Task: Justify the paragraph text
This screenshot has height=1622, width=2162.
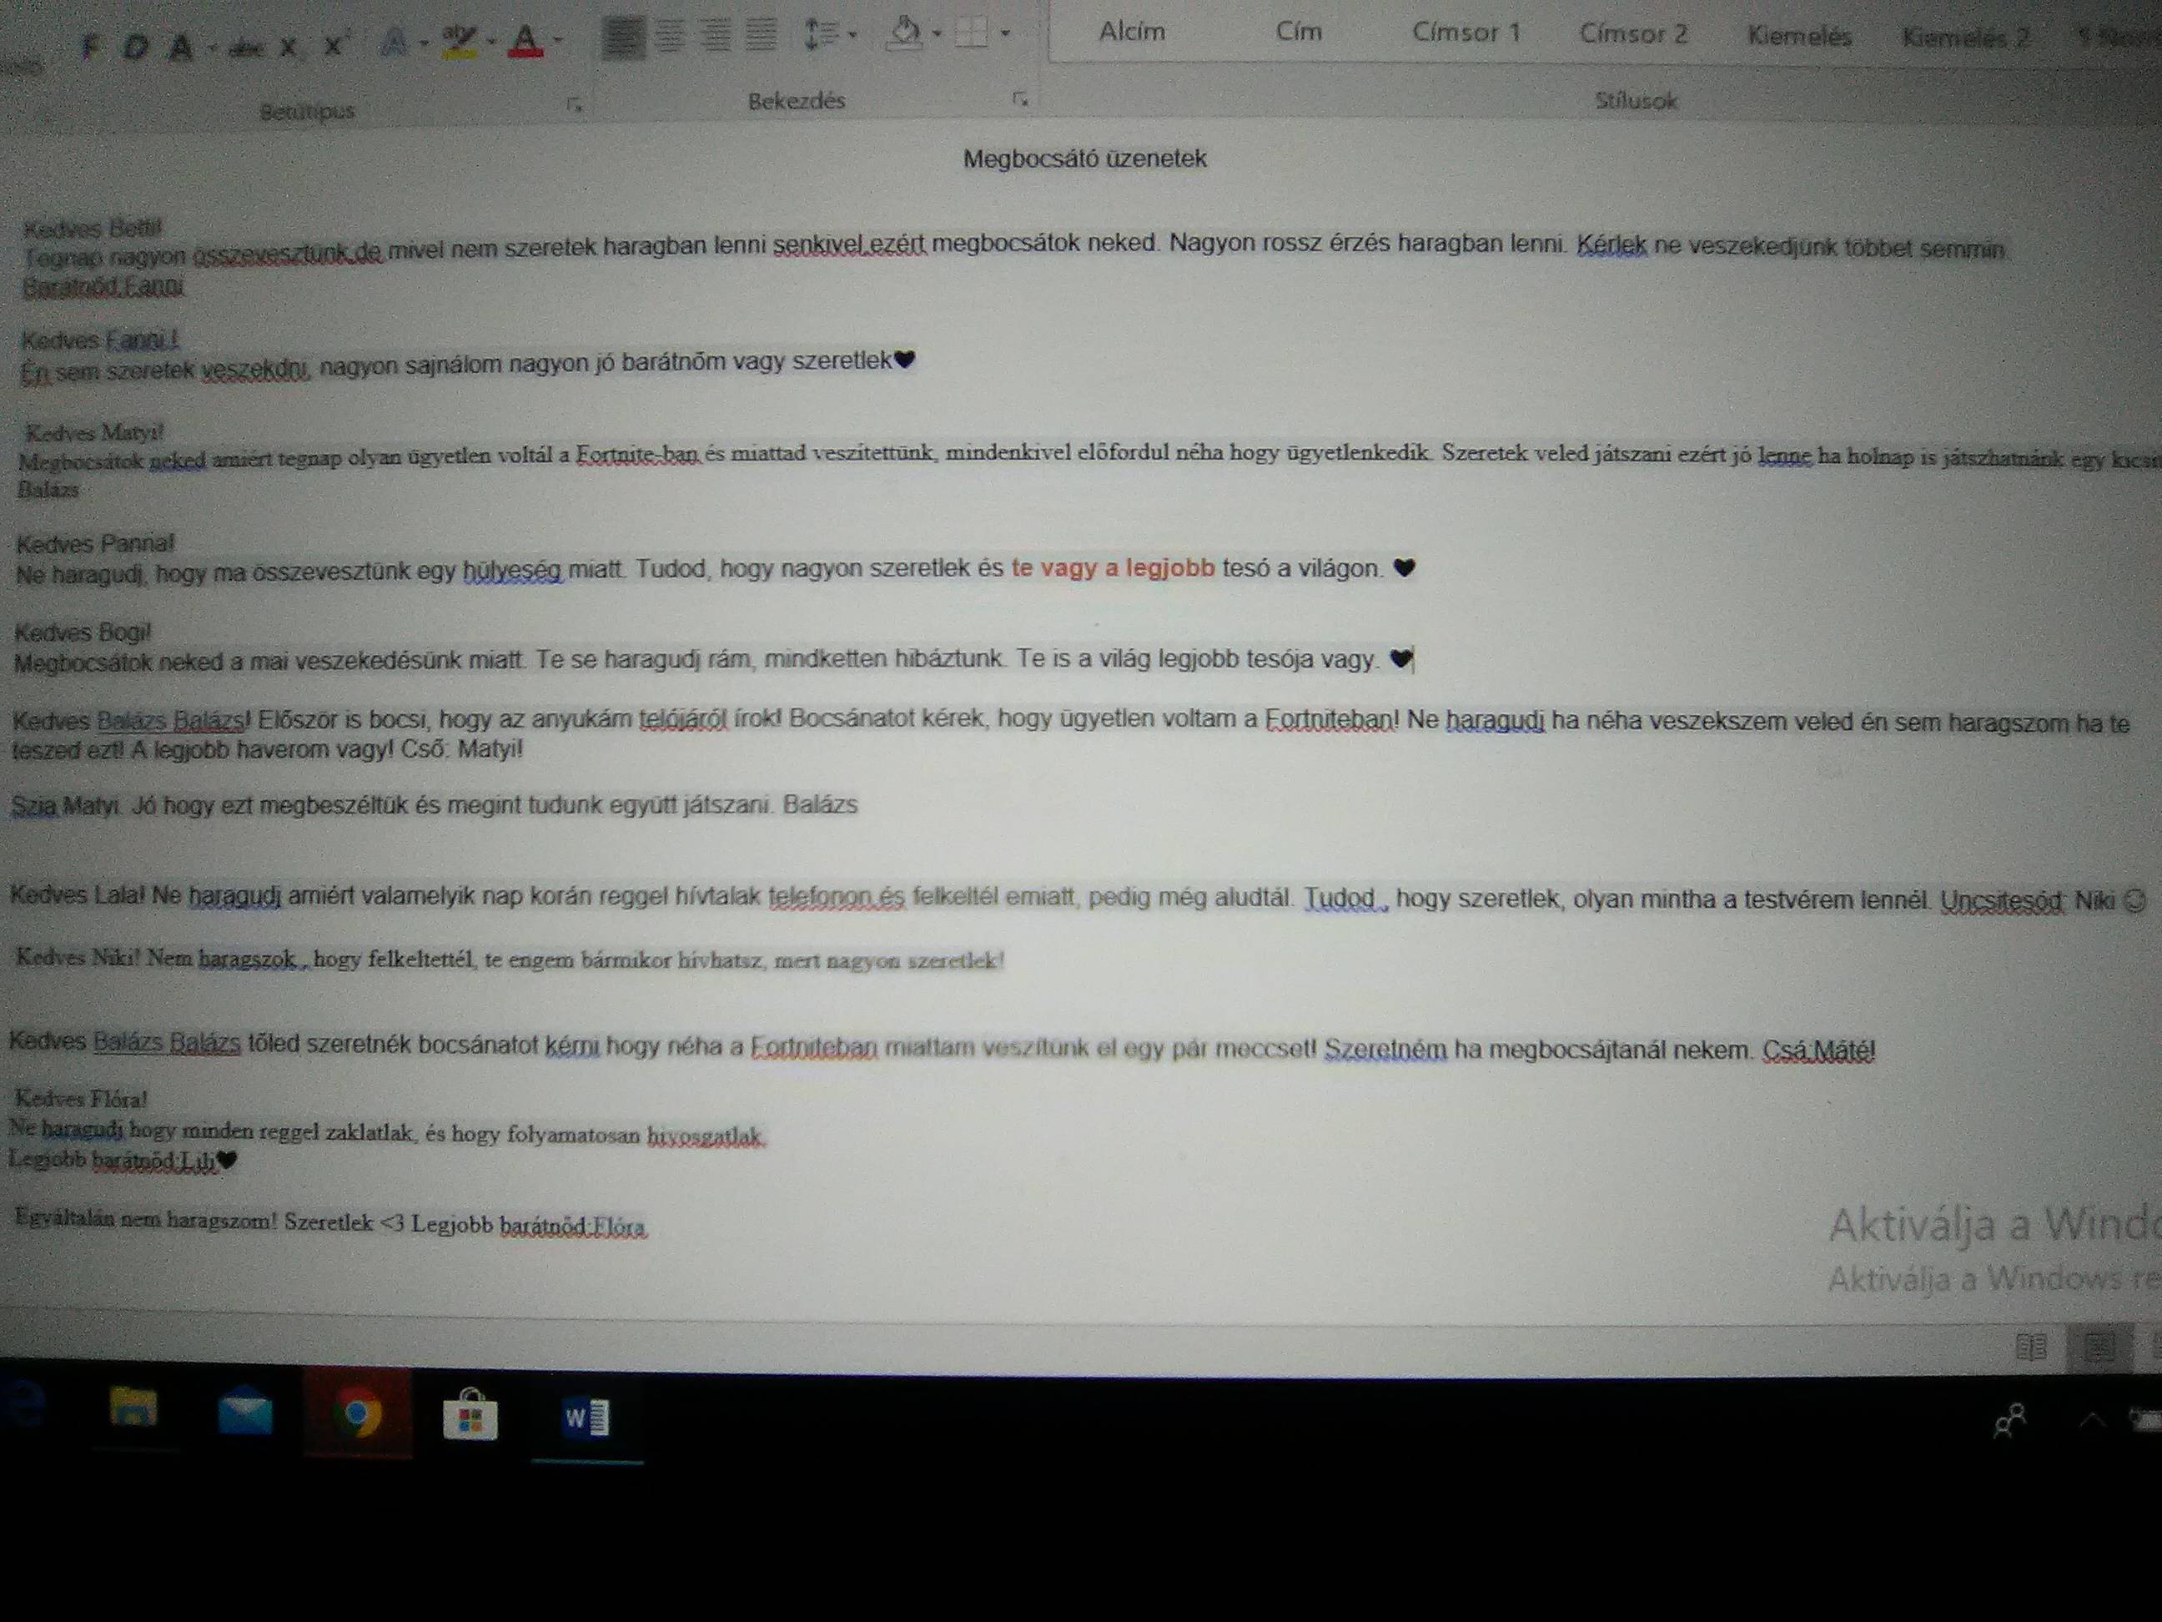Action: click(x=762, y=34)
